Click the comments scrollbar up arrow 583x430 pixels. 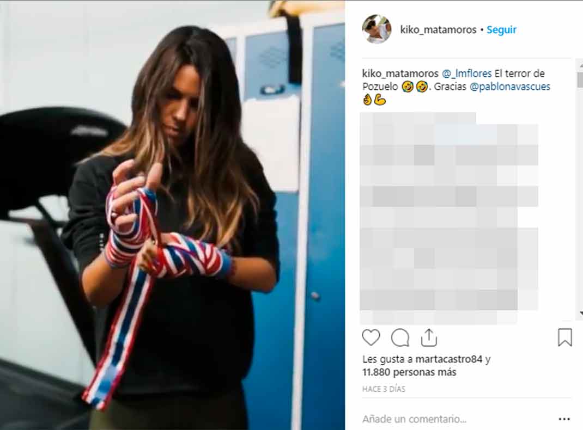(x=580, y=65)
